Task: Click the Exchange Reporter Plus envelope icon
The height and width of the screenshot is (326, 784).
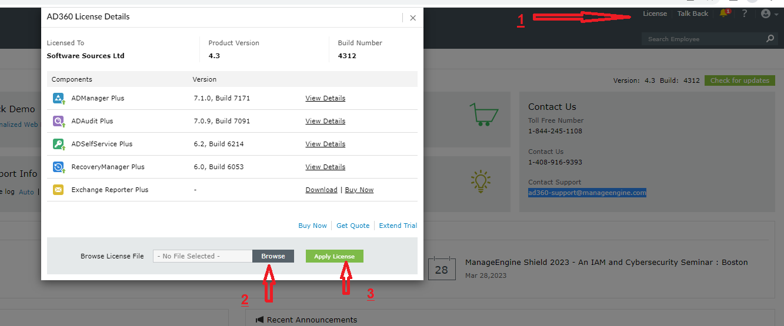Action: (58, 190)
